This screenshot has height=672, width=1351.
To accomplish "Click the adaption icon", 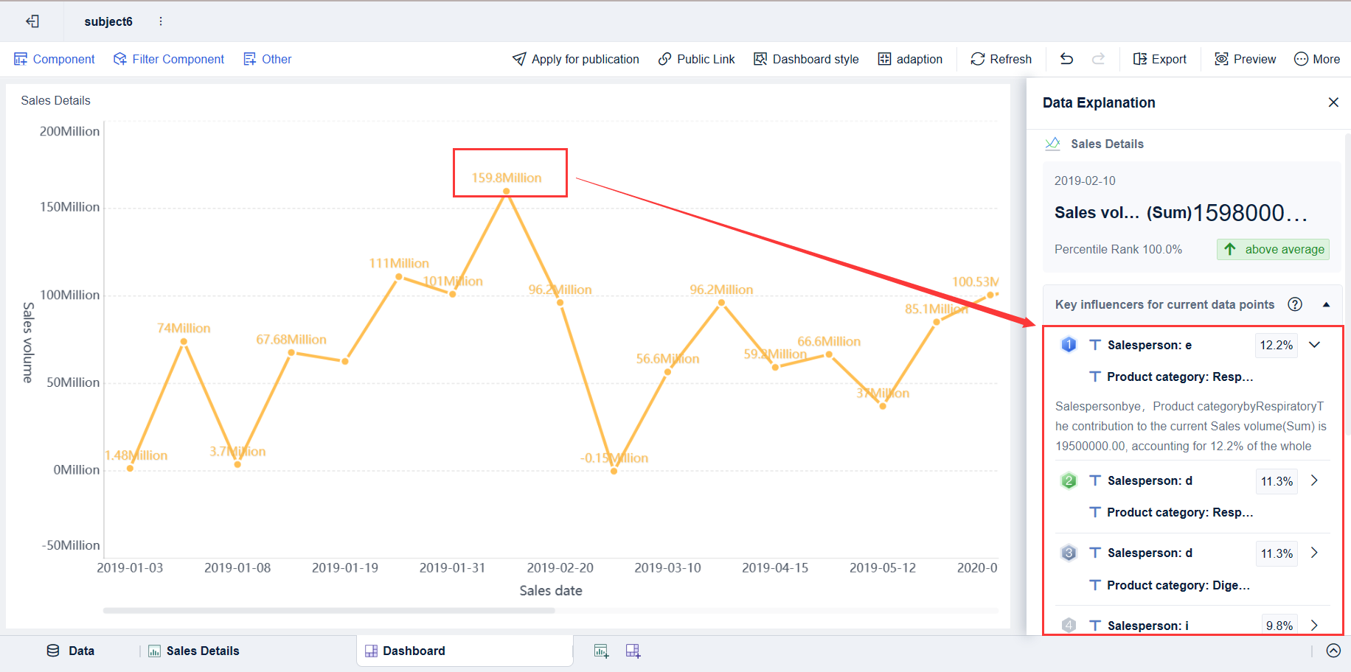I will pos(910,59).
